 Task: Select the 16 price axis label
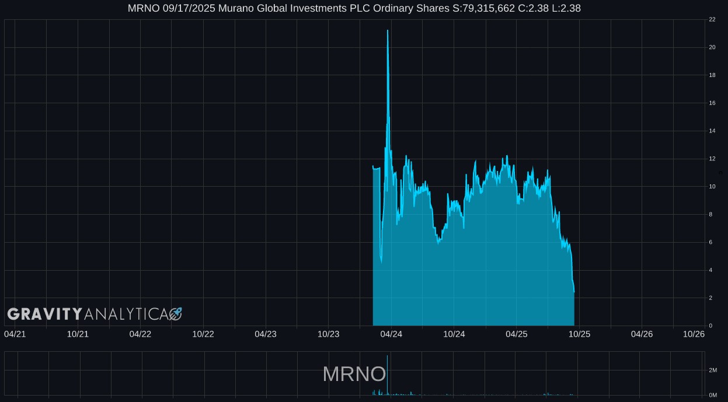click(x=712, y=103)
